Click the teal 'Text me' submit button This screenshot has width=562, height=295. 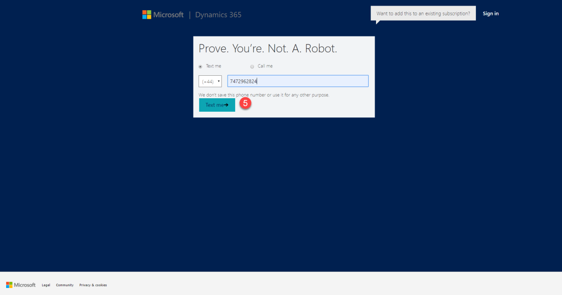click(217, 105)
